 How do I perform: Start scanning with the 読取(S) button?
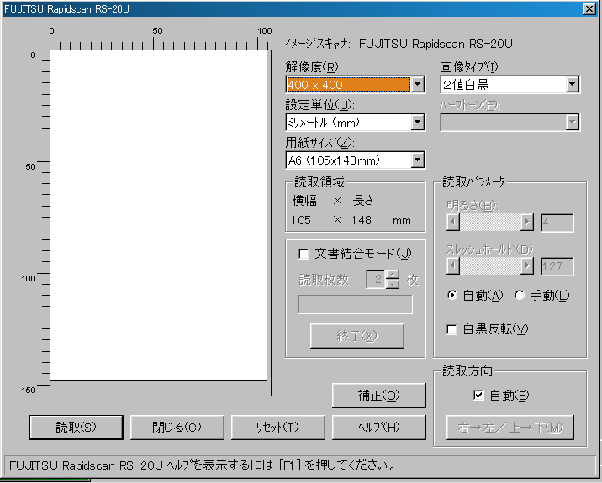click(77, 427)
